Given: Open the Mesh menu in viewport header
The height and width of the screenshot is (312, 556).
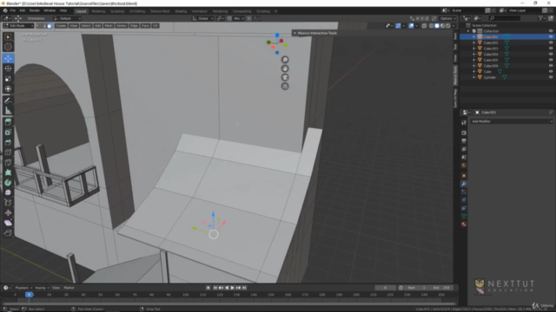Looking at the screenshot, I should (109, 26).
